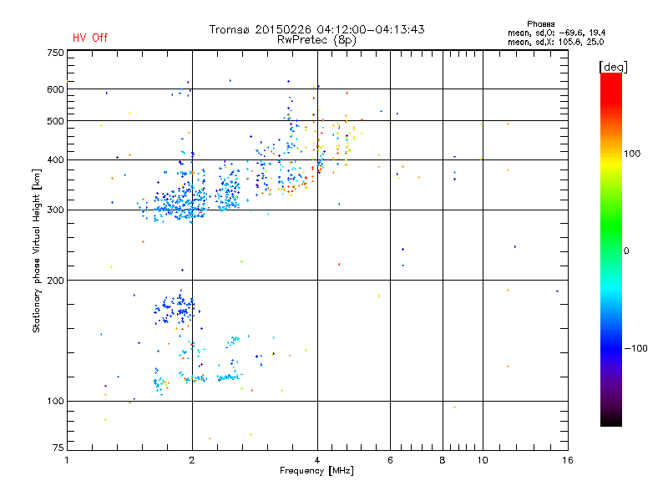The image size is (668, 501).
Task: Click the y-axis label '100'
Action: pyautogui.click(x=55, y=401)
